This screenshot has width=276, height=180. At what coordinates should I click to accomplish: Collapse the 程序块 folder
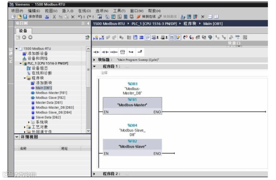pyautogui.click(x=25, y=78)
